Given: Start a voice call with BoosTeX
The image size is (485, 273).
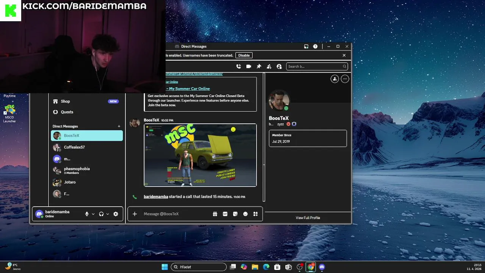Looking at the screenshot, I should (x=238, y=66).
